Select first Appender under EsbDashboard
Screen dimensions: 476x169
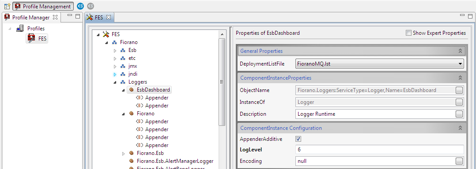tap(152, 98)
